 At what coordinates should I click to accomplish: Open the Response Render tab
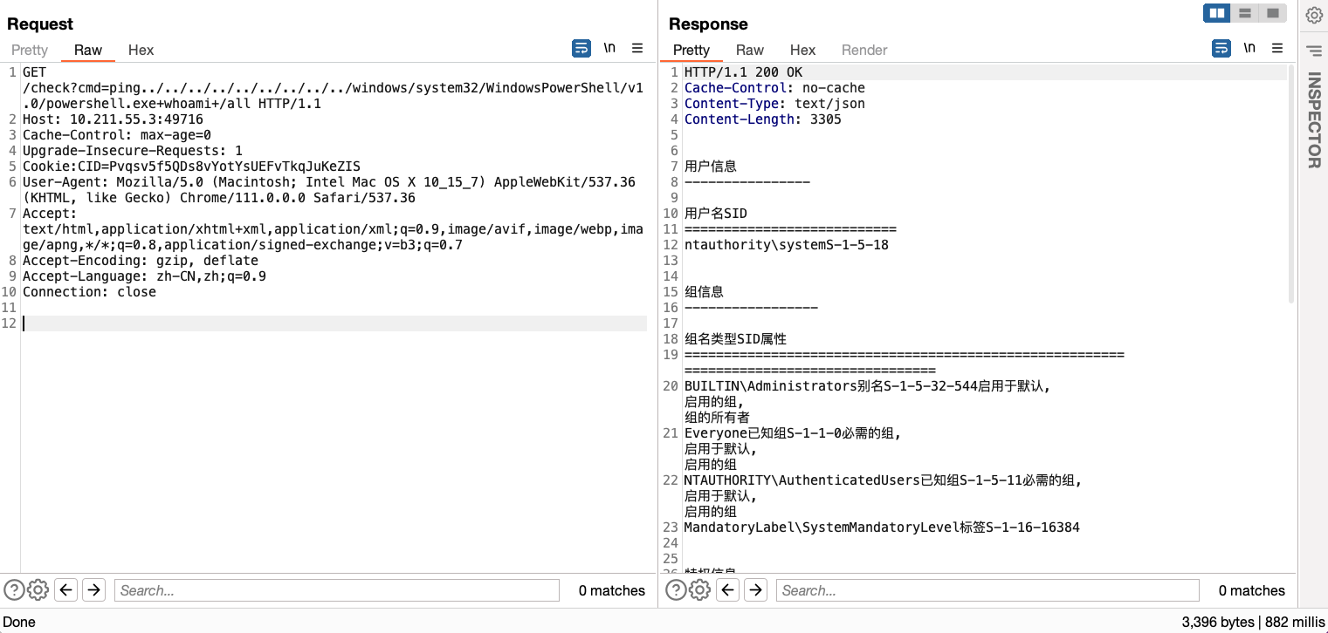pos(864,50)
